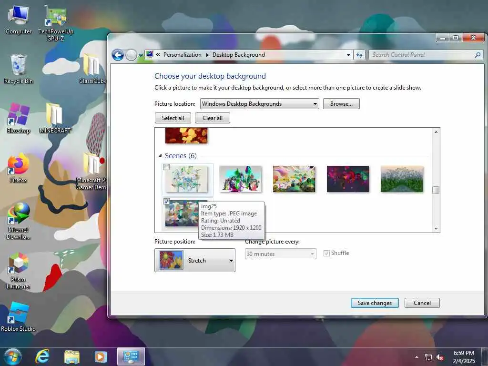
Task: Open Internet Explorer from the taskbar
Action: [x=42, y=356]
